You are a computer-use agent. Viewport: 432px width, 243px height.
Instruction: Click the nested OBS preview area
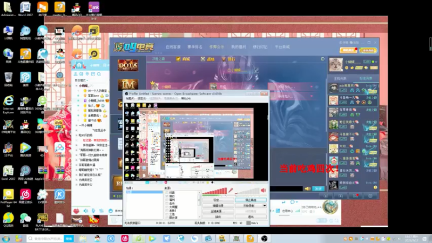[x=196, y=141]
